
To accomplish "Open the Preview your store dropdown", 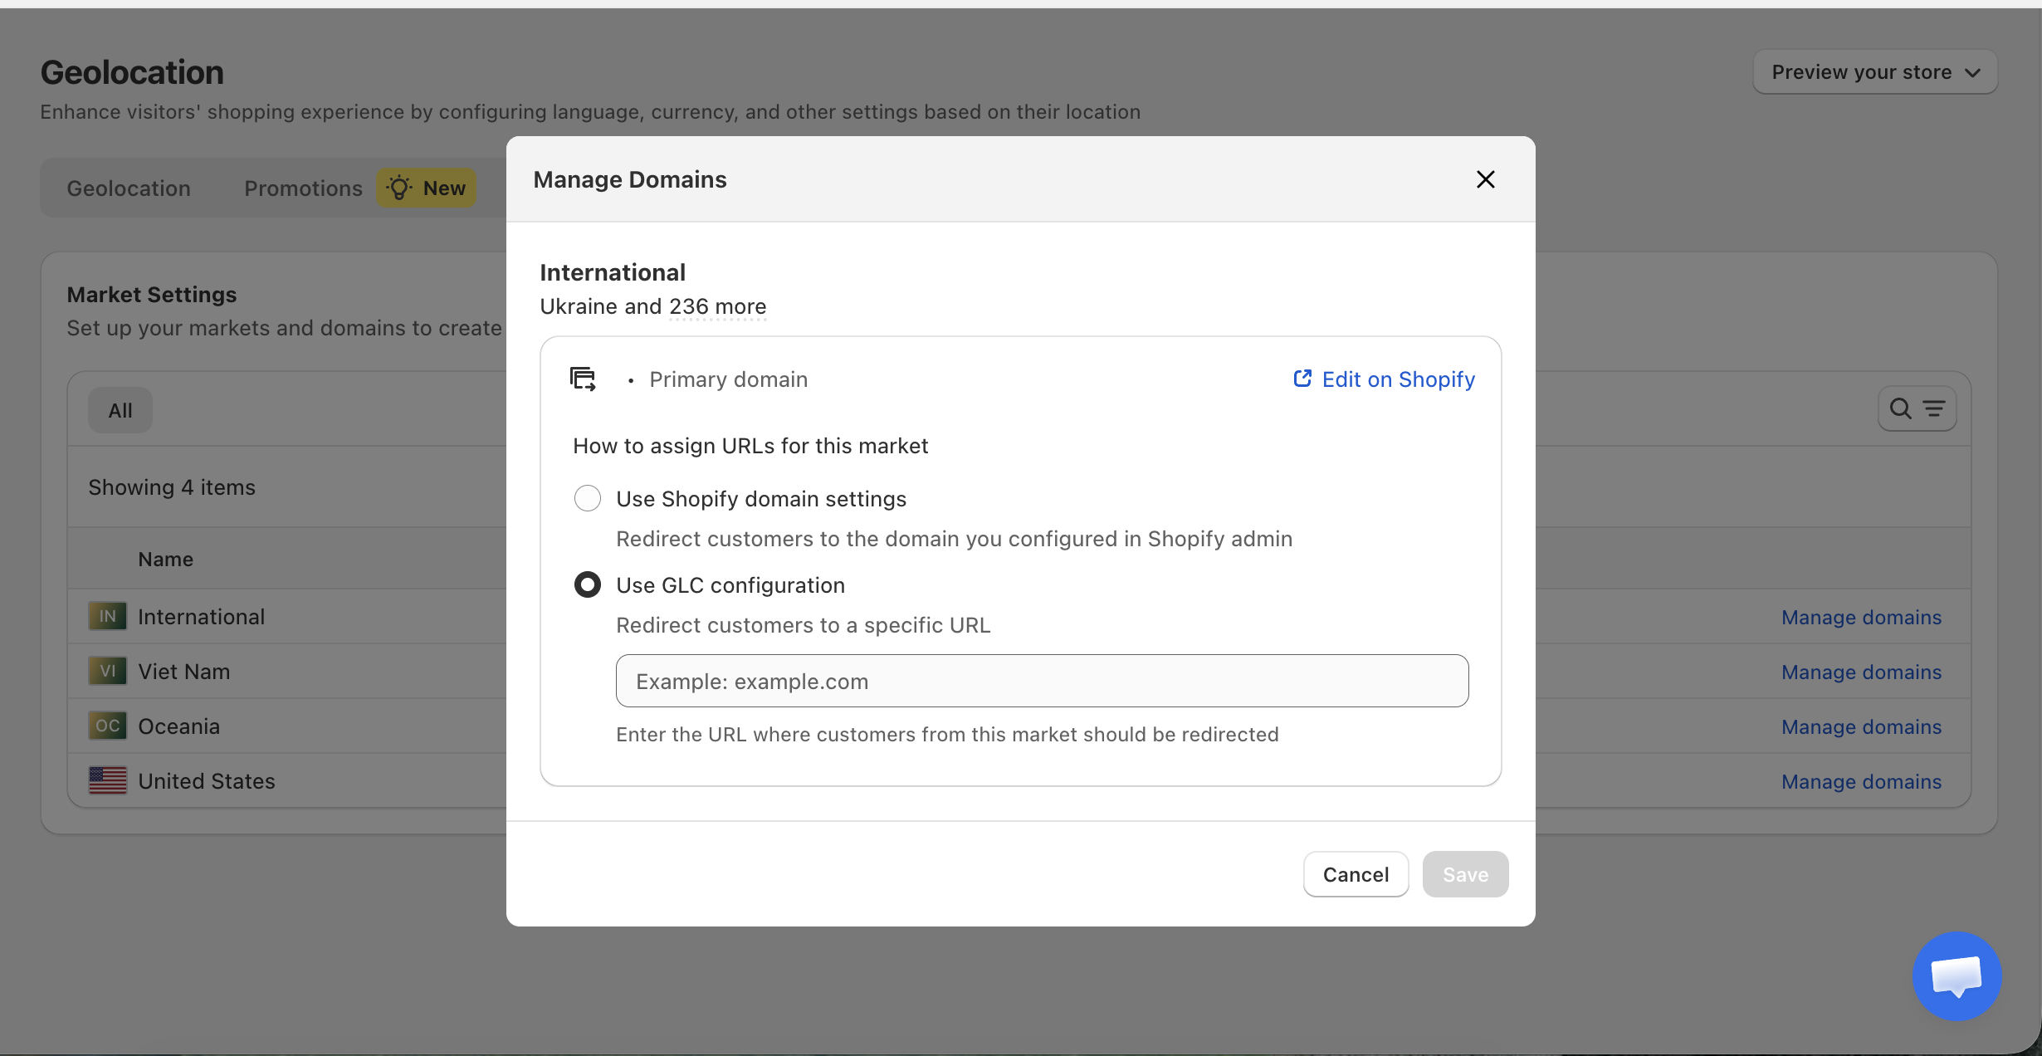I will pyautogui.click(x=1875, y=72).
